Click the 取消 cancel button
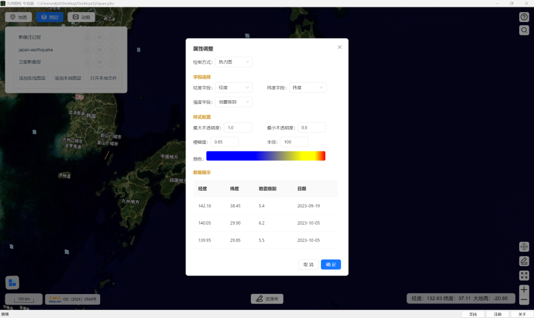Screen dimensions: 534x318 (x=308, y=264)
